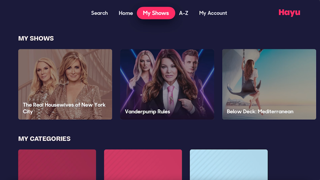Select the highlighted My Shows tab
This screenshot has height=180, width=320.
(x=156, y=13)
